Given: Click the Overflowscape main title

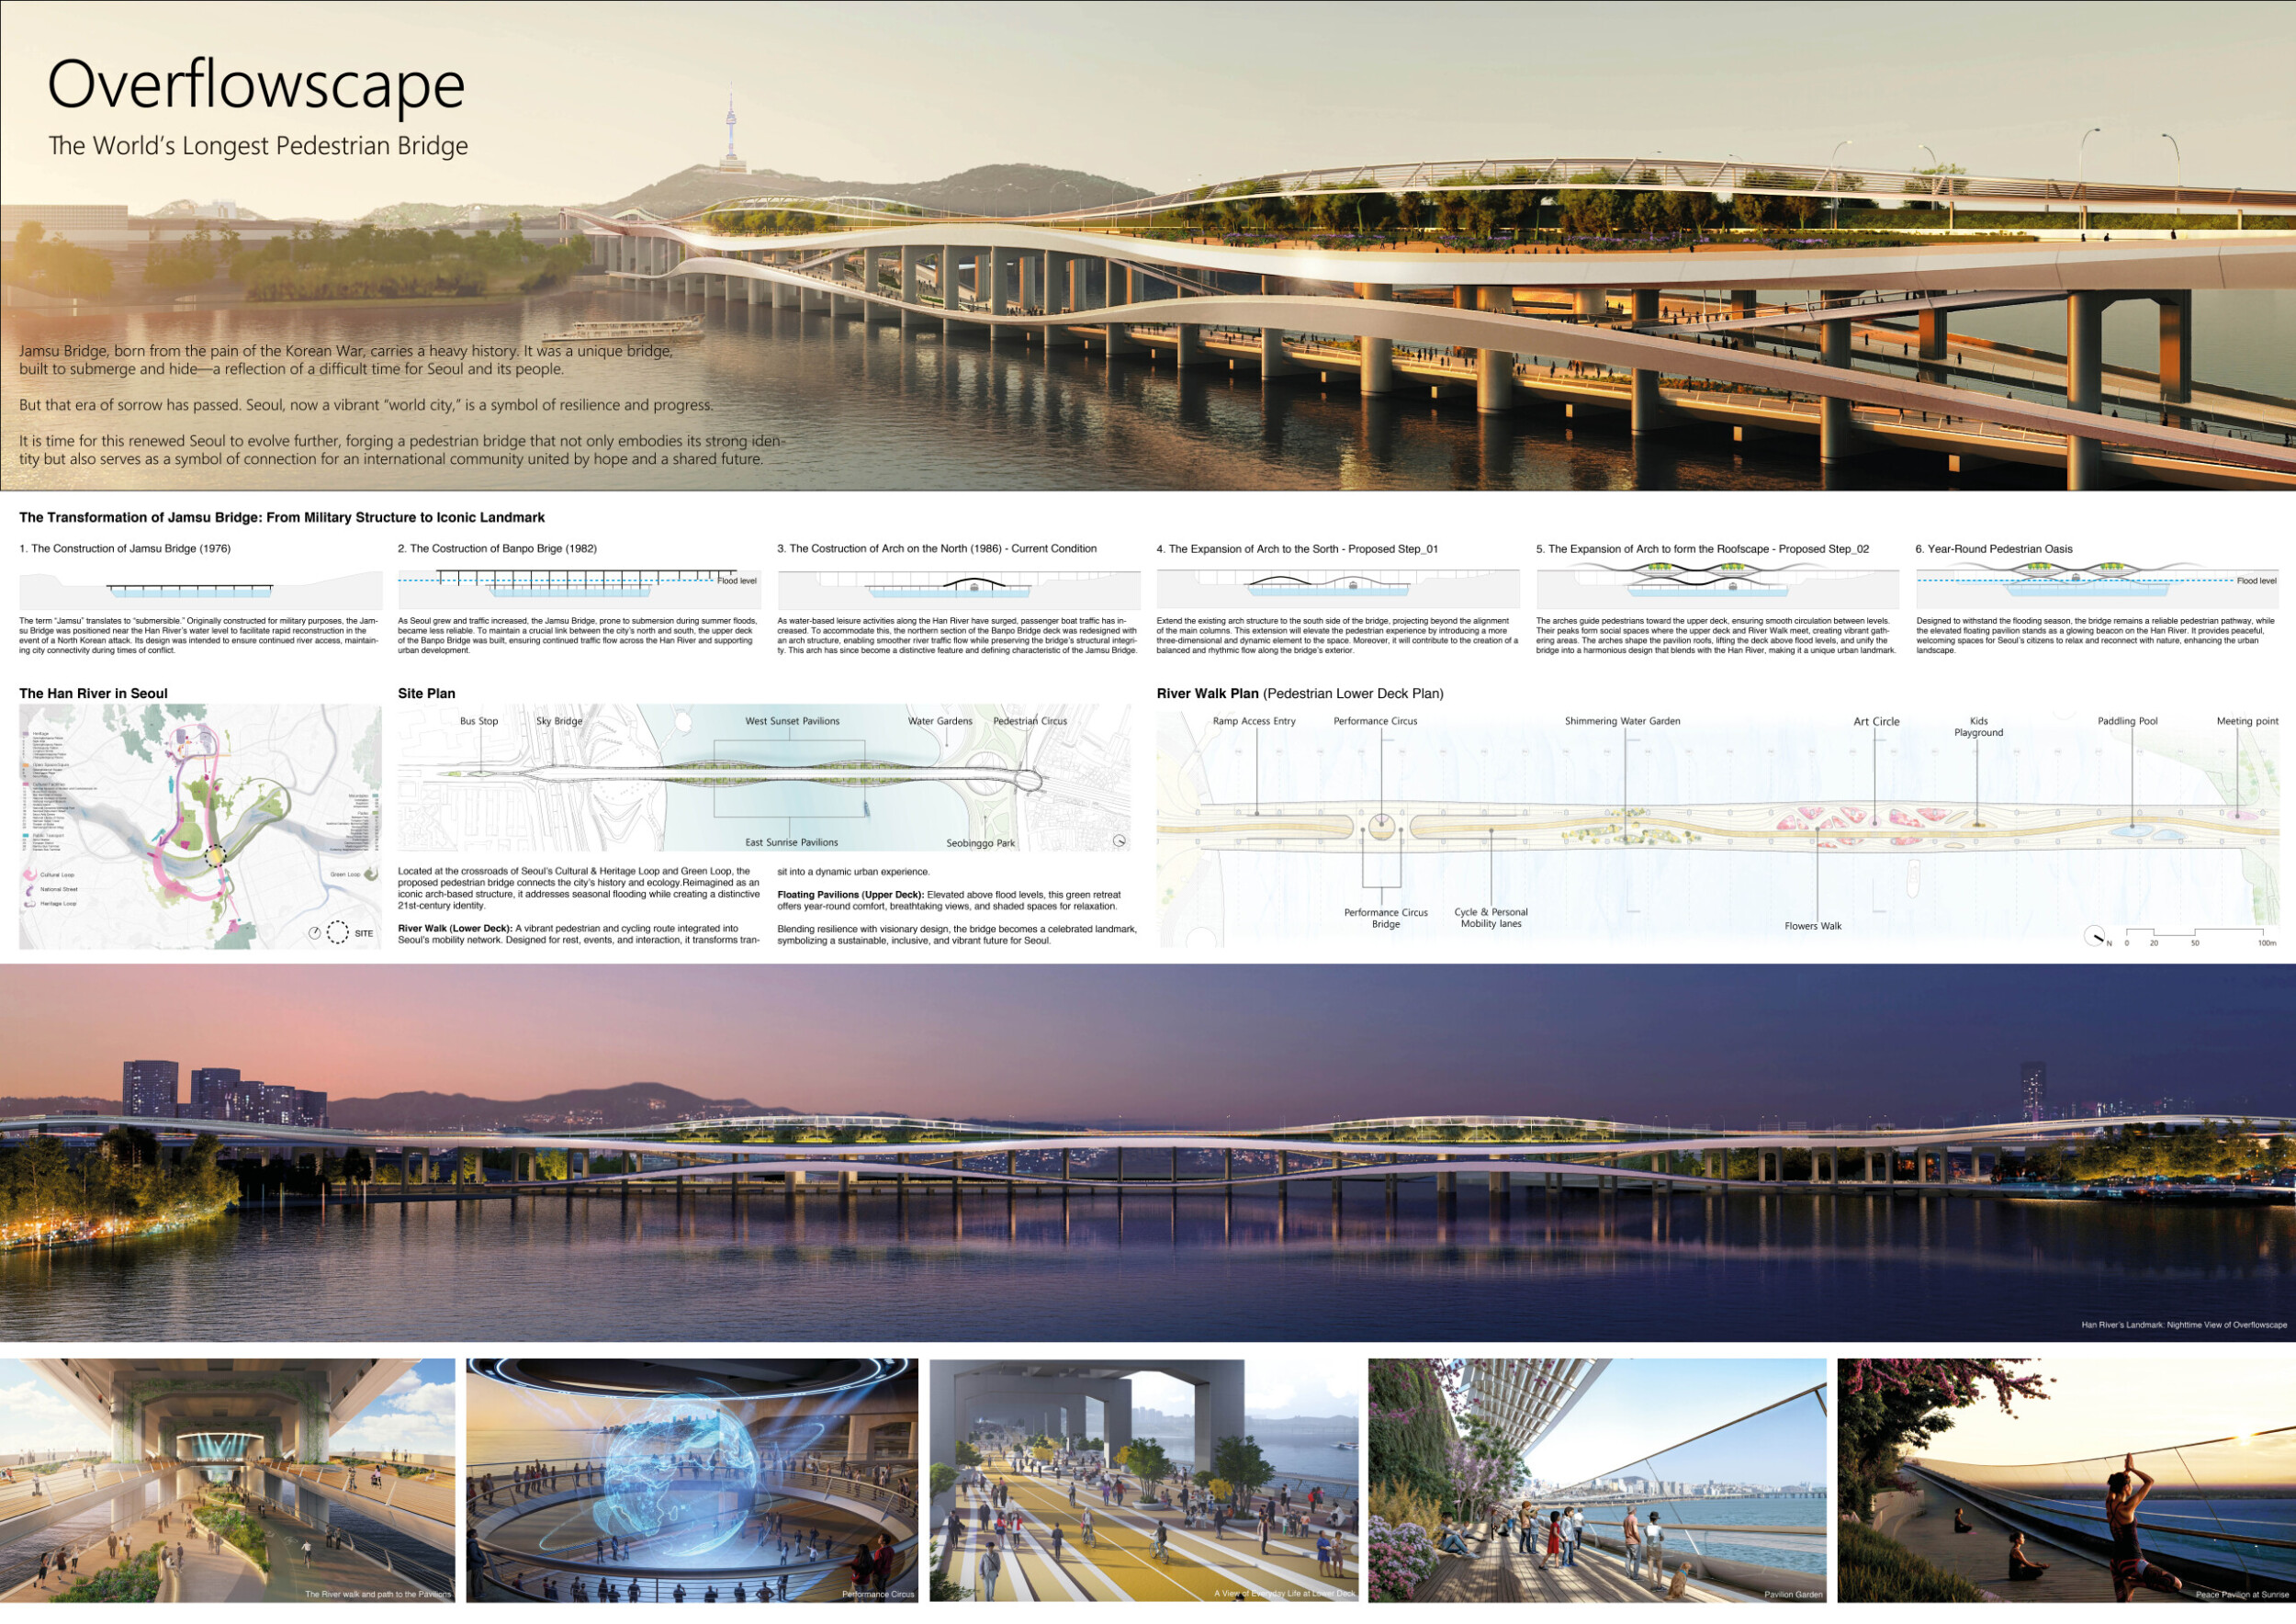Looking at the screenshot, I should coord(256,85).
